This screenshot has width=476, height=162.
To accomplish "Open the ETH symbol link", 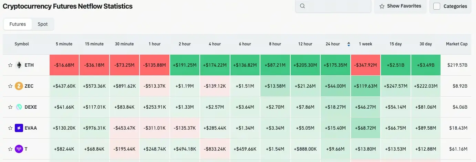I will pos(29,65).
